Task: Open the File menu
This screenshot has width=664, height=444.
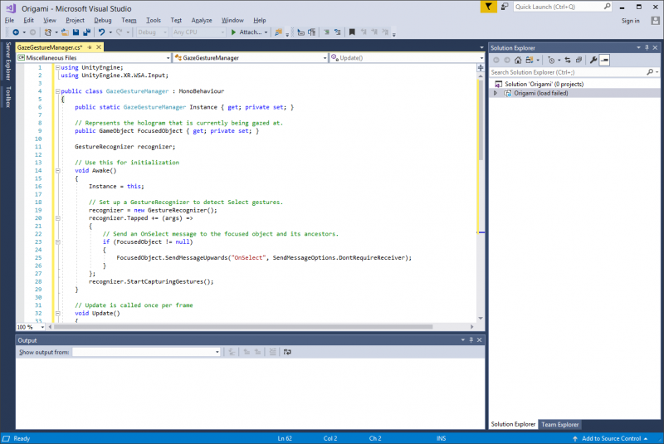Action: 9,20
